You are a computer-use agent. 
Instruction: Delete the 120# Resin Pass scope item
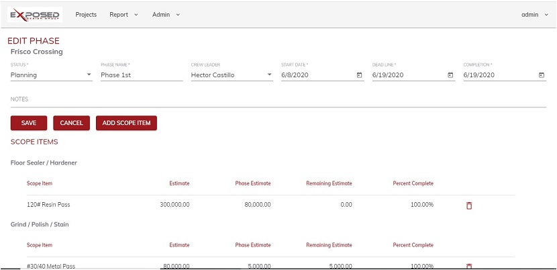coord(469,206)
